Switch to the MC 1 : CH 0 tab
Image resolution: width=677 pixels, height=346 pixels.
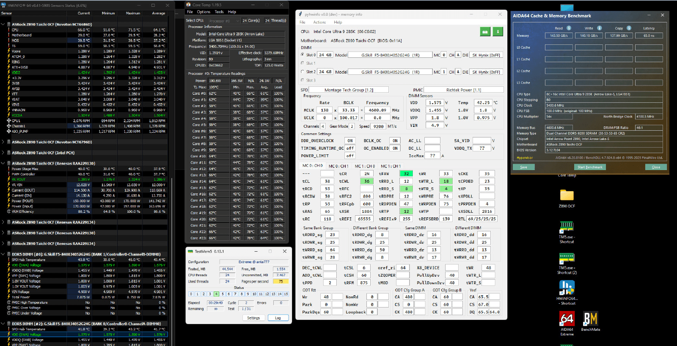click(365, 166)
